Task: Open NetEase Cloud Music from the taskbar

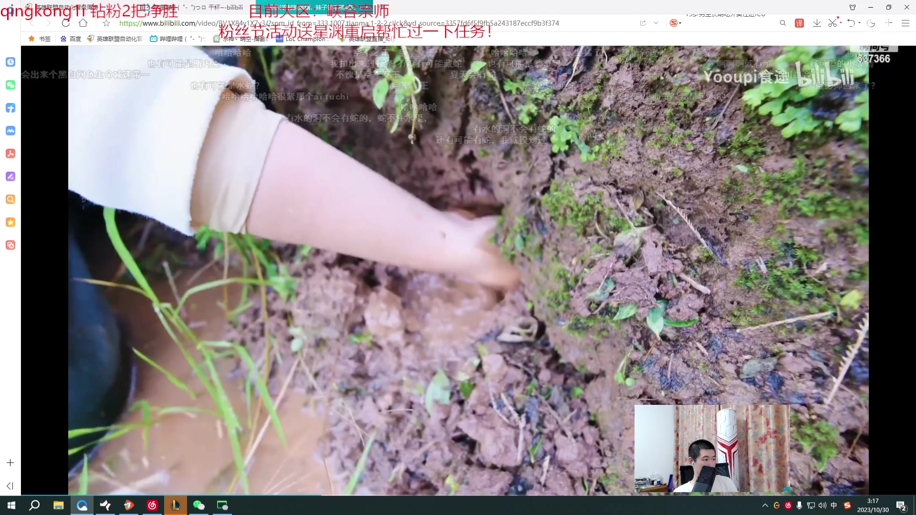Action: tap(152, 505)
